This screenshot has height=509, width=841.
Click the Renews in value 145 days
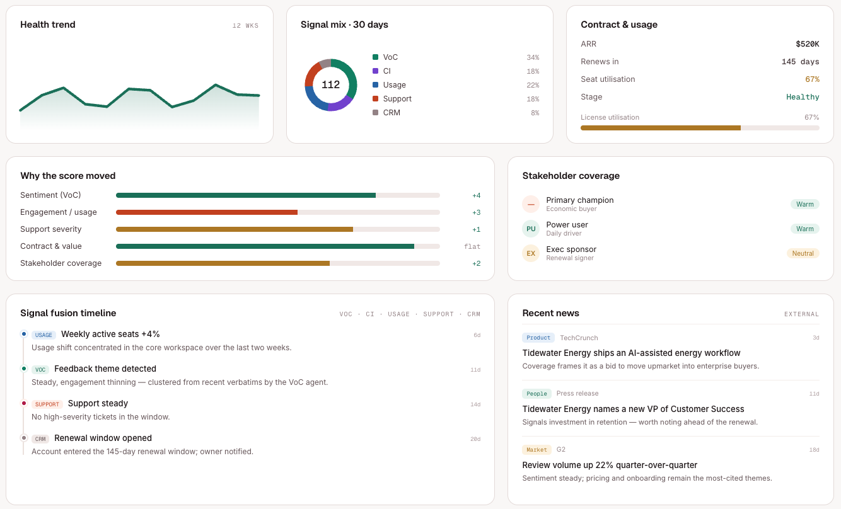pos(800,62)
